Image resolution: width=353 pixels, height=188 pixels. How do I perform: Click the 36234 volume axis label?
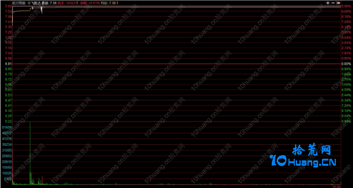click(x=7, y=145)
